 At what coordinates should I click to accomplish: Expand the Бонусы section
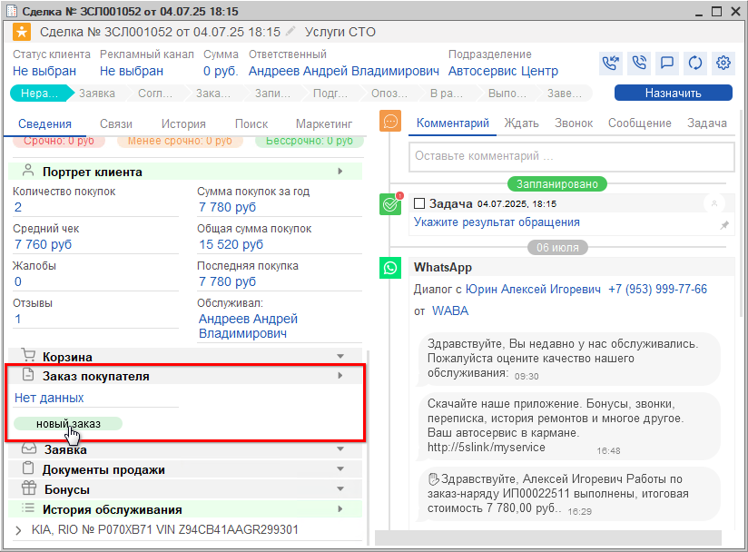pyautogui.click(x=340, y=489)
